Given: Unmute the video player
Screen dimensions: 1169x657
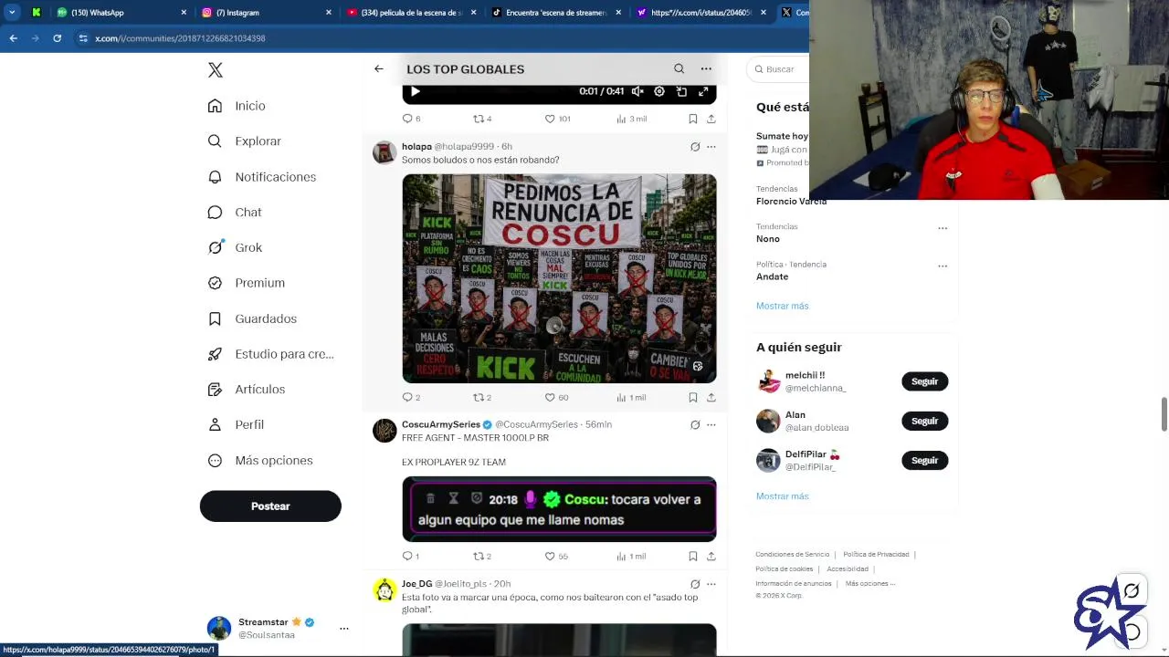Looking at the screenshot, I should tap(637, 91).
